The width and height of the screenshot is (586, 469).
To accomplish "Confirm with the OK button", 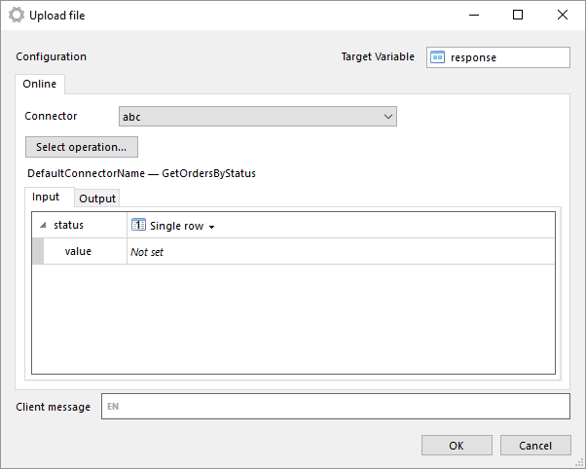I will 457,446.
